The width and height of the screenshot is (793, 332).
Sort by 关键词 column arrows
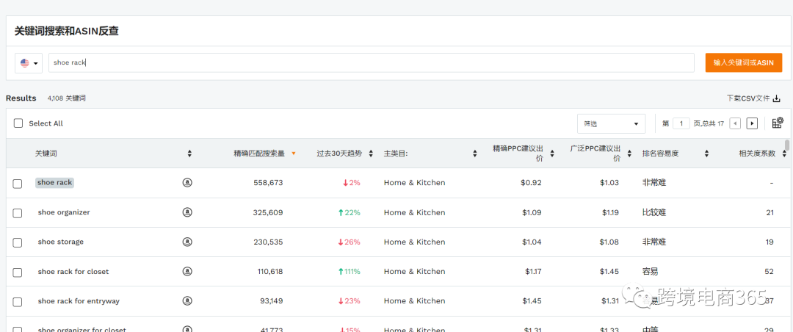189,154
